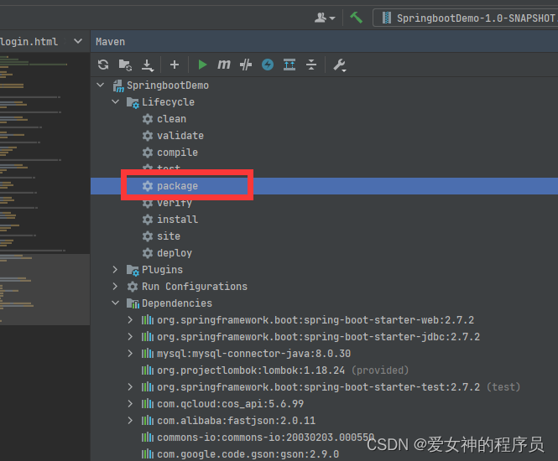This screenshot has width=558, height=461.
Task: Expand mysql-connector-java dependency
Action: pos(130,354)
